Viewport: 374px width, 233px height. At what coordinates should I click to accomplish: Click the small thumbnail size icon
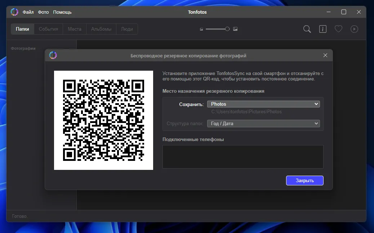[201, 29]
